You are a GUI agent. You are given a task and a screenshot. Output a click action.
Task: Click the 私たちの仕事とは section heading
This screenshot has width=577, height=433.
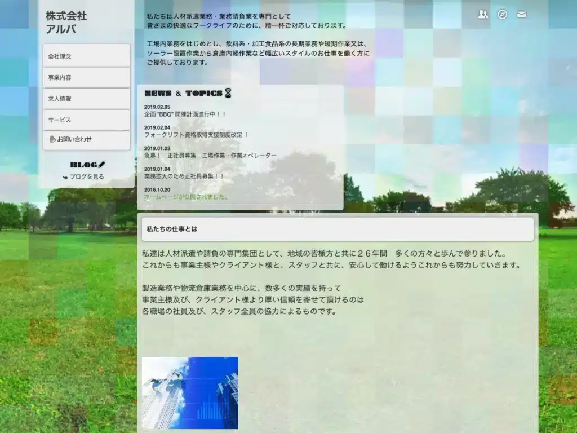pos(172,229)
